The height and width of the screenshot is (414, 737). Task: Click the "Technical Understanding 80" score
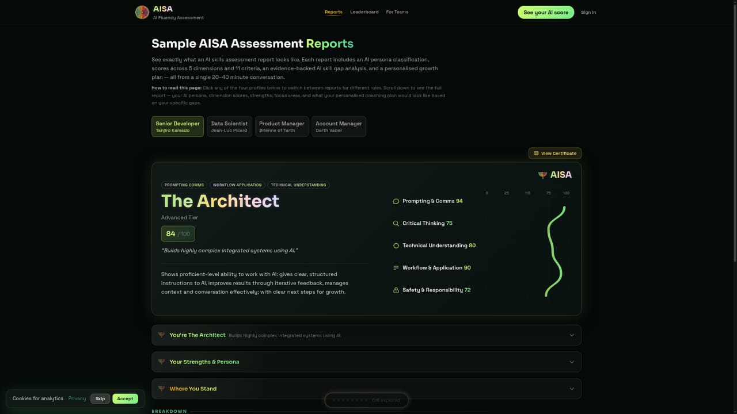coord(439,246)
